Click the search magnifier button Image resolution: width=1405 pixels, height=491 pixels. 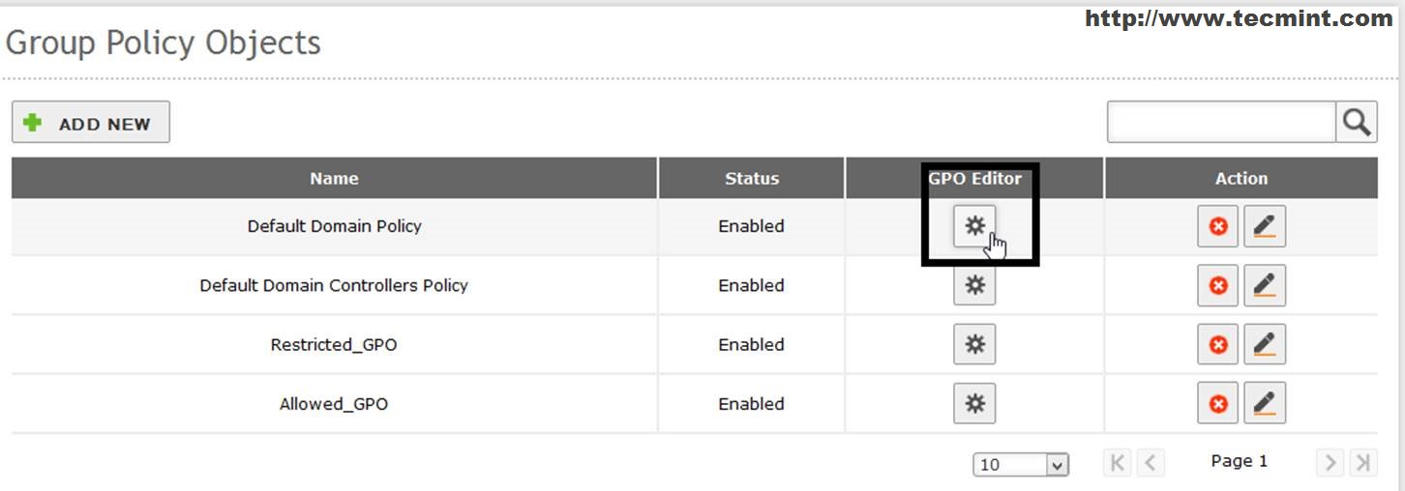click(x=1357, y=122)
